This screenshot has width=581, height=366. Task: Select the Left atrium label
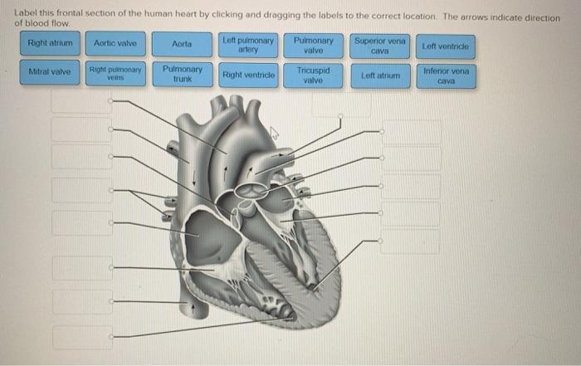380,76
